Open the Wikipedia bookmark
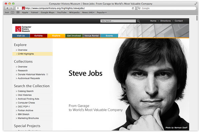 click(x=74, y=12)
